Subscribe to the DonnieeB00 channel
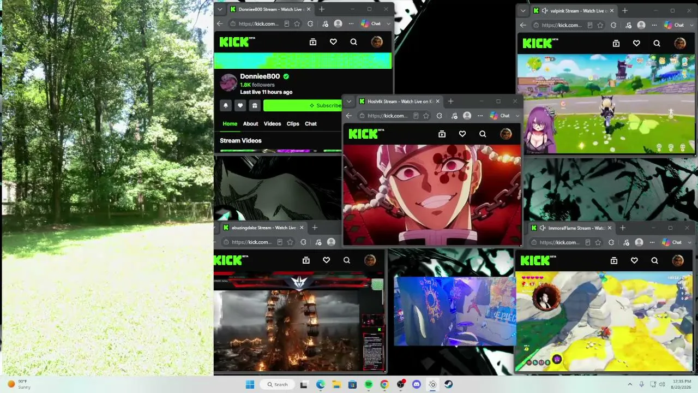The height and width of the screenshot is (393, 698). [303, 105]
